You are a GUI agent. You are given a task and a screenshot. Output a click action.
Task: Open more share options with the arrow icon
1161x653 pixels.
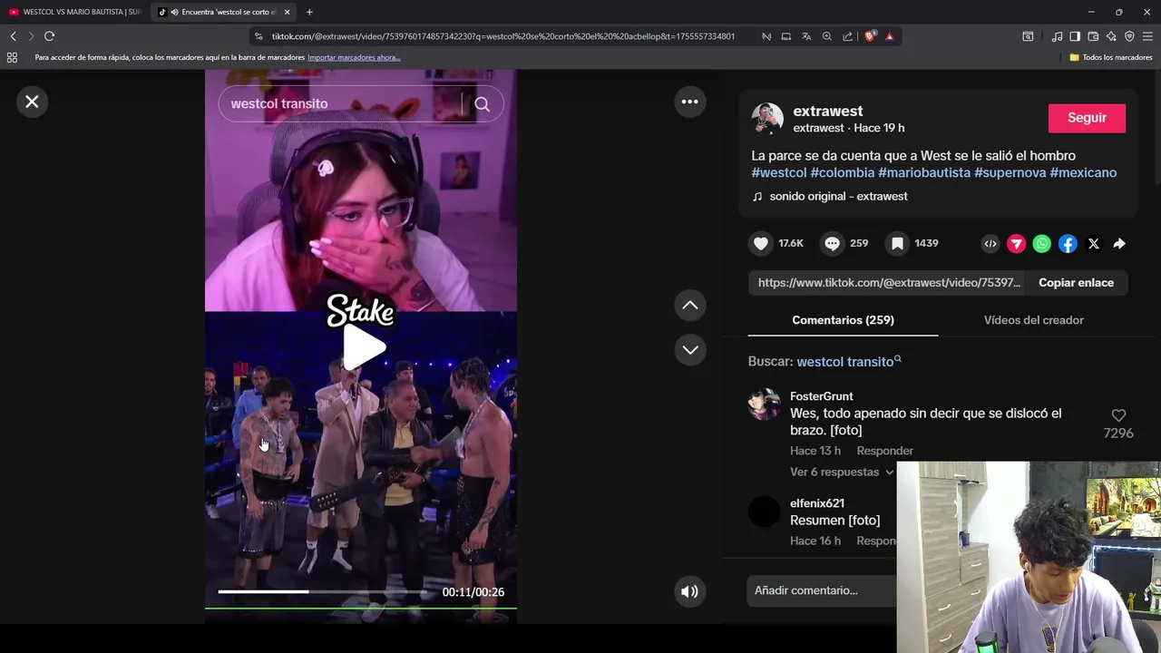pyautogui.click(x=1119, y=243)
